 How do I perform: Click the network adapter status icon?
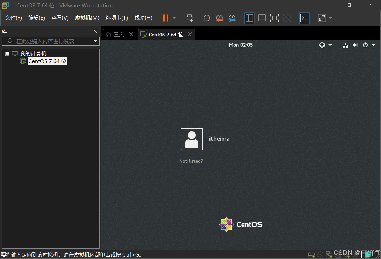click(329, 254)
